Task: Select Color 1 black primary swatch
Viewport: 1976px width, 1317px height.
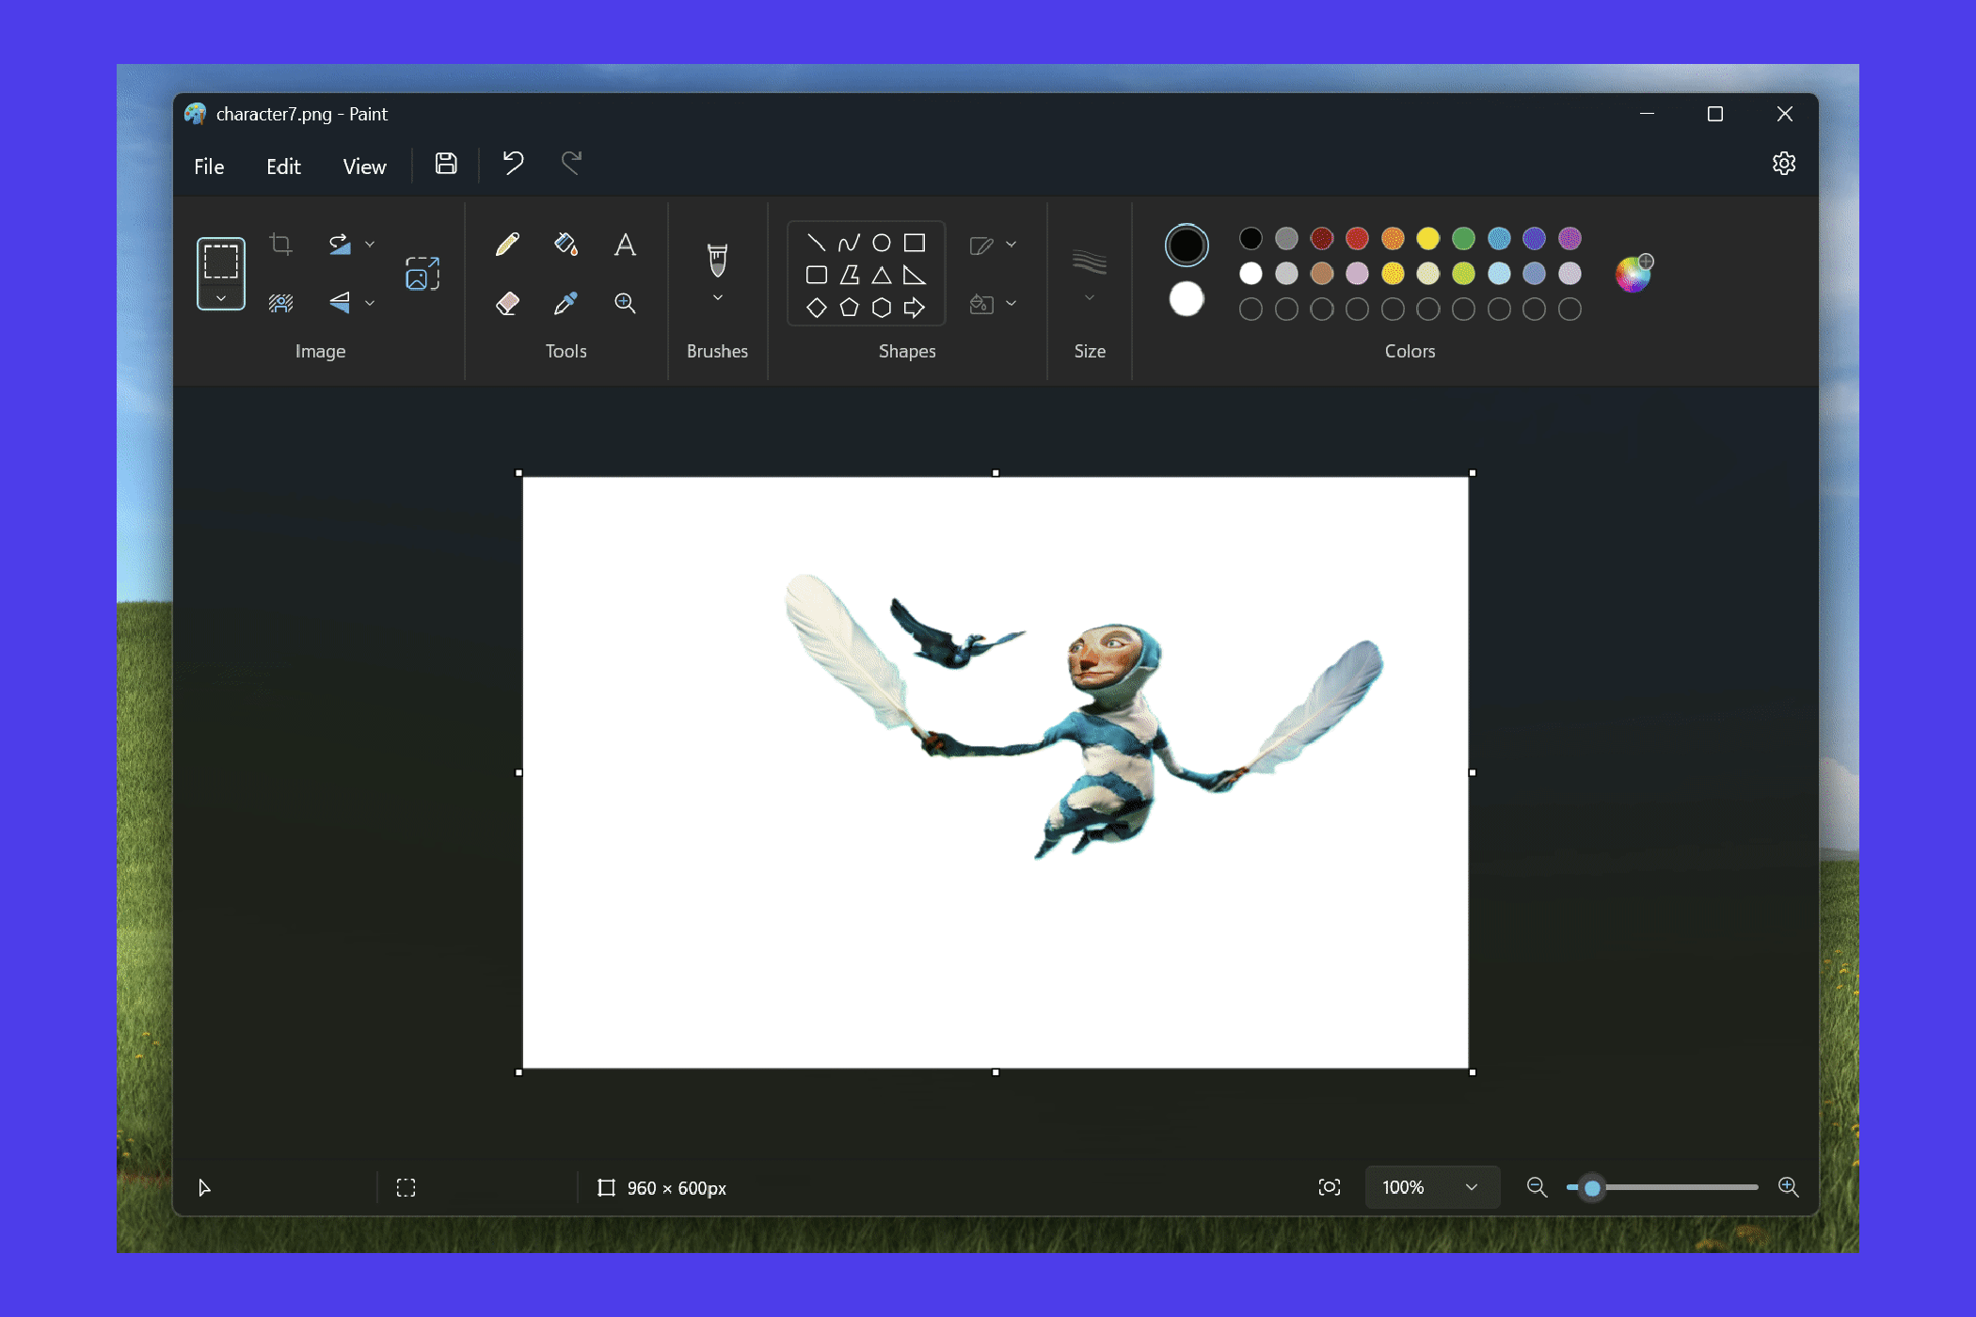Action: [1187, 246]
